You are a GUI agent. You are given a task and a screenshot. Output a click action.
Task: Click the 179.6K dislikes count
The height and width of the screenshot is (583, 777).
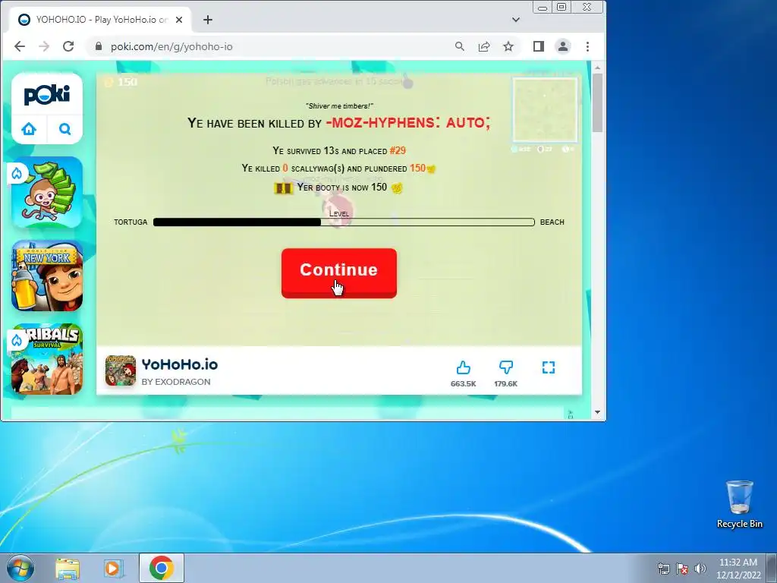(506, 383)
